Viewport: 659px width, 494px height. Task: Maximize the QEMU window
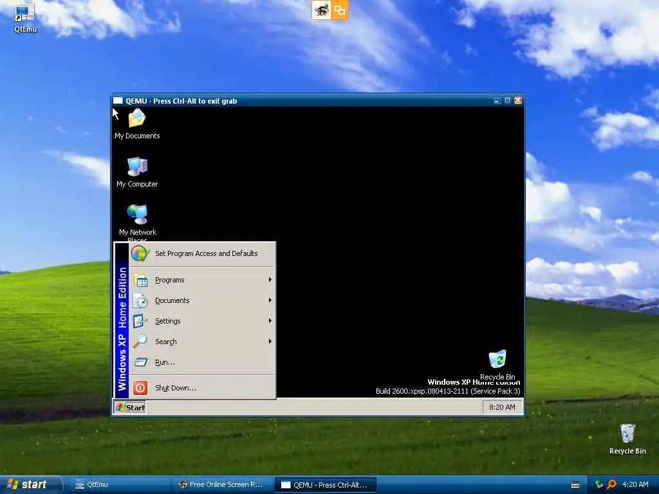(x=507, y=101)
